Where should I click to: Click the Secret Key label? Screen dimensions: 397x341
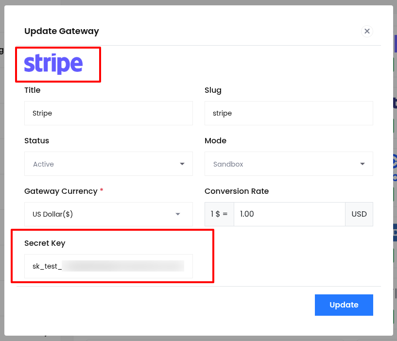click(45, 243)
